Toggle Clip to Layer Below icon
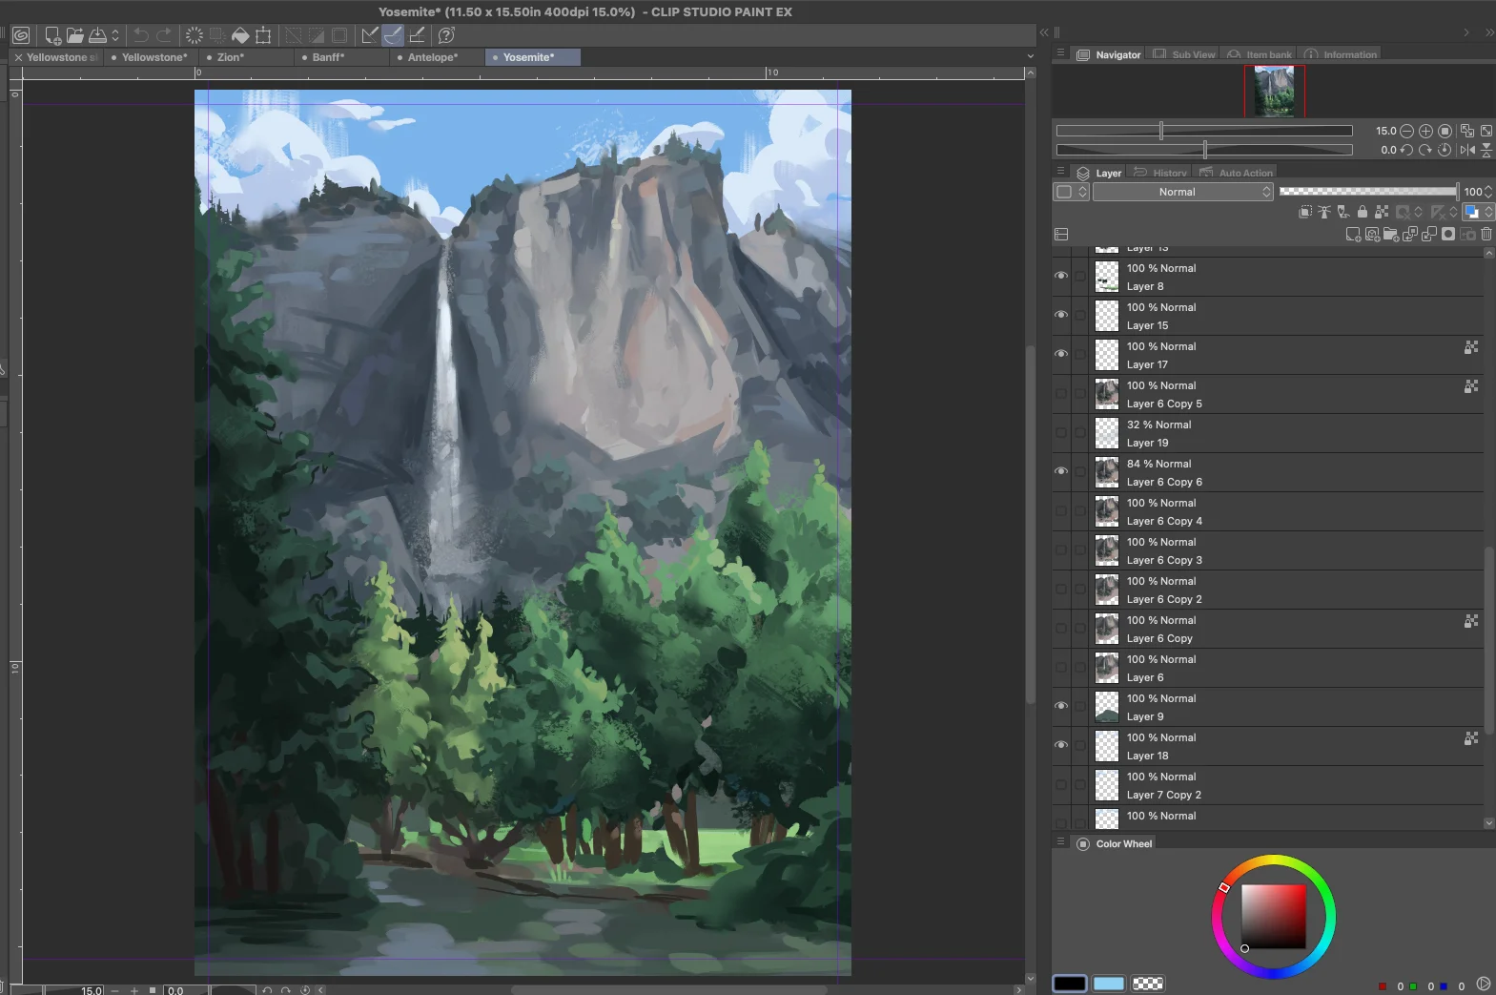This screenshot has width=1496, height=995. click(x=1305, y=212)
